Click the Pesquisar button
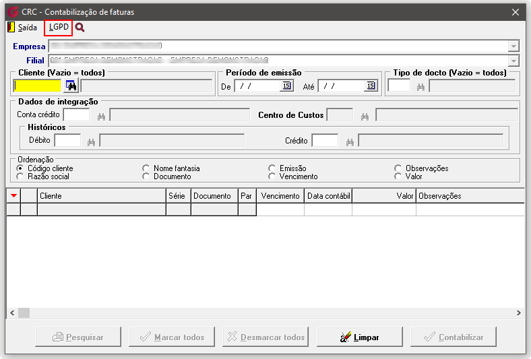Image resolution: width=531 pixels, height=359 pixels. [x=78, y=337]
